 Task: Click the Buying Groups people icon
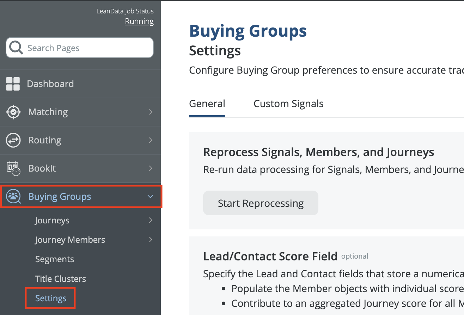13,197
